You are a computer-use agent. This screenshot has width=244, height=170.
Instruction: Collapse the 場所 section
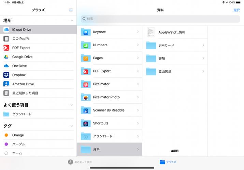[x=72, y=20]
